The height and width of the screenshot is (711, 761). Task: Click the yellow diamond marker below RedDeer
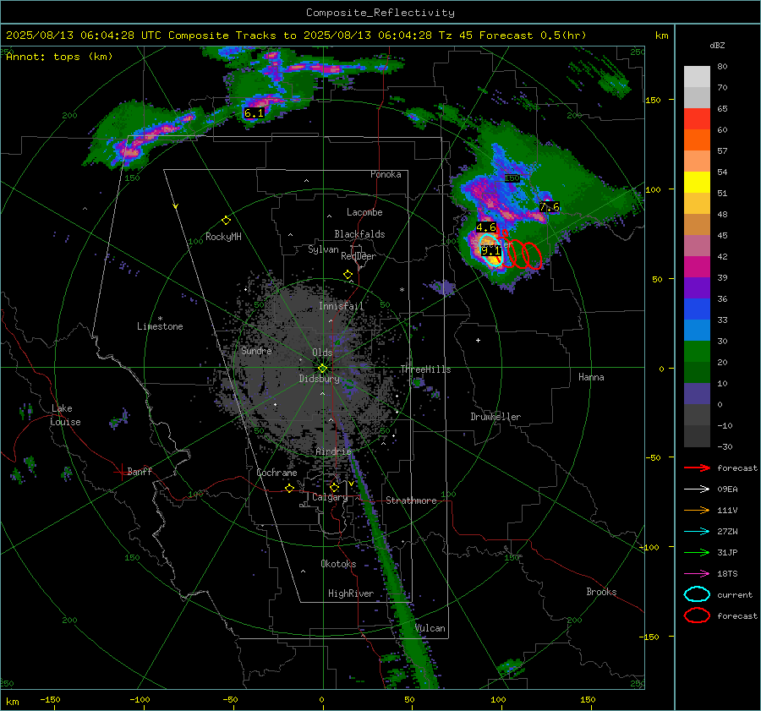[348, 275]
